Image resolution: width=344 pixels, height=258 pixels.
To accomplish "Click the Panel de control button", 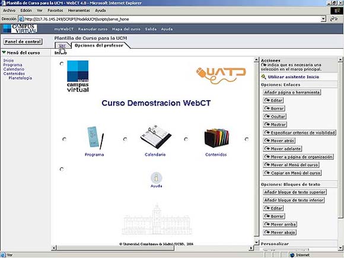I will (23, 42).
